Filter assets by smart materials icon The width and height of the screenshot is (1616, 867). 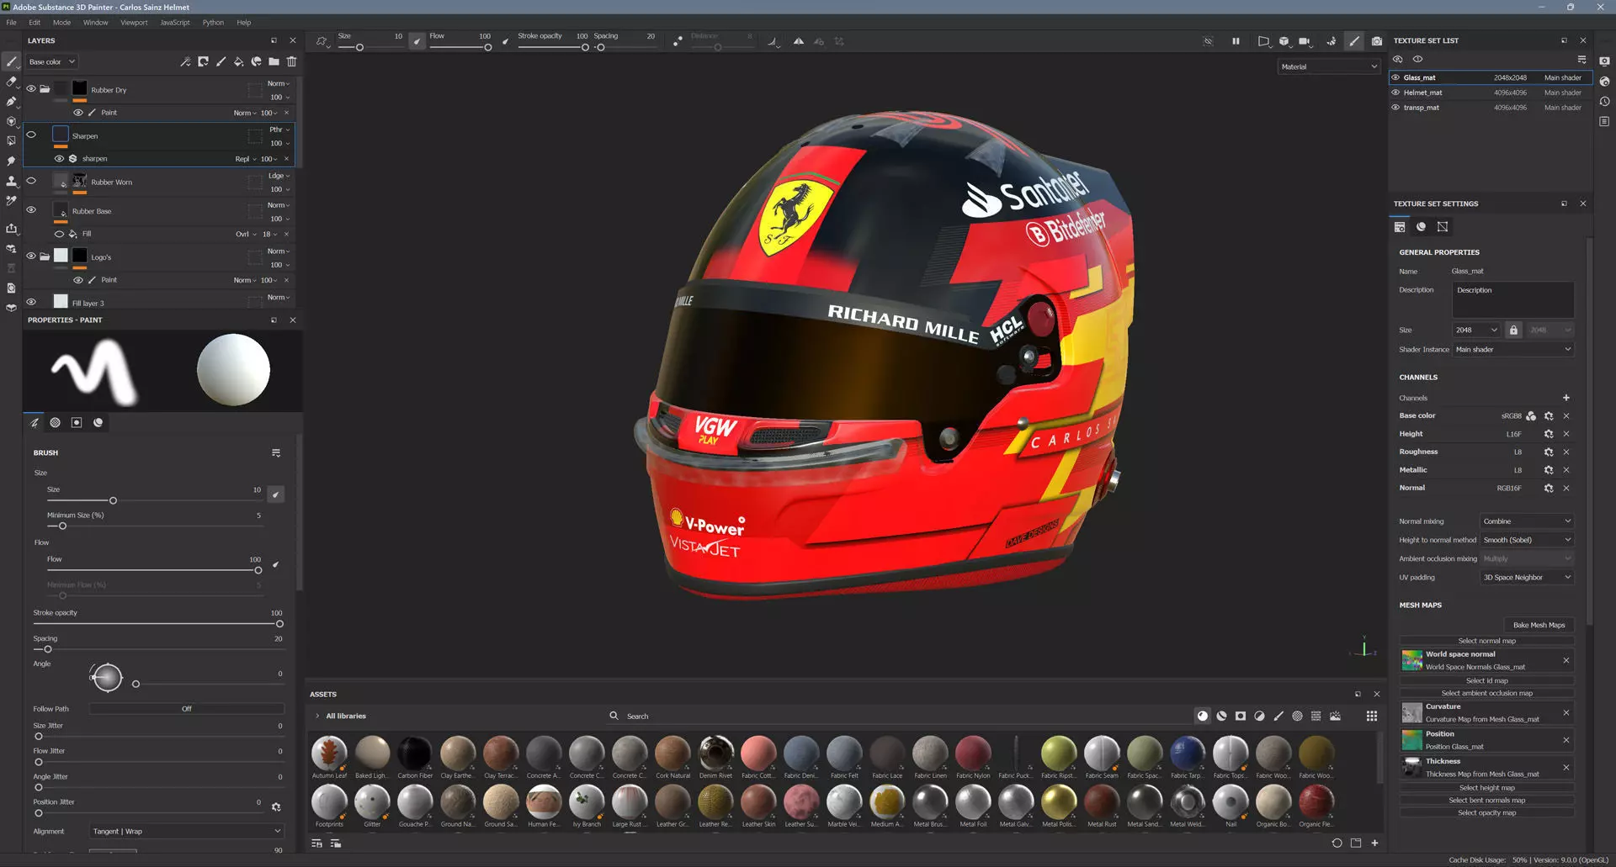[x=1221, y=716]
